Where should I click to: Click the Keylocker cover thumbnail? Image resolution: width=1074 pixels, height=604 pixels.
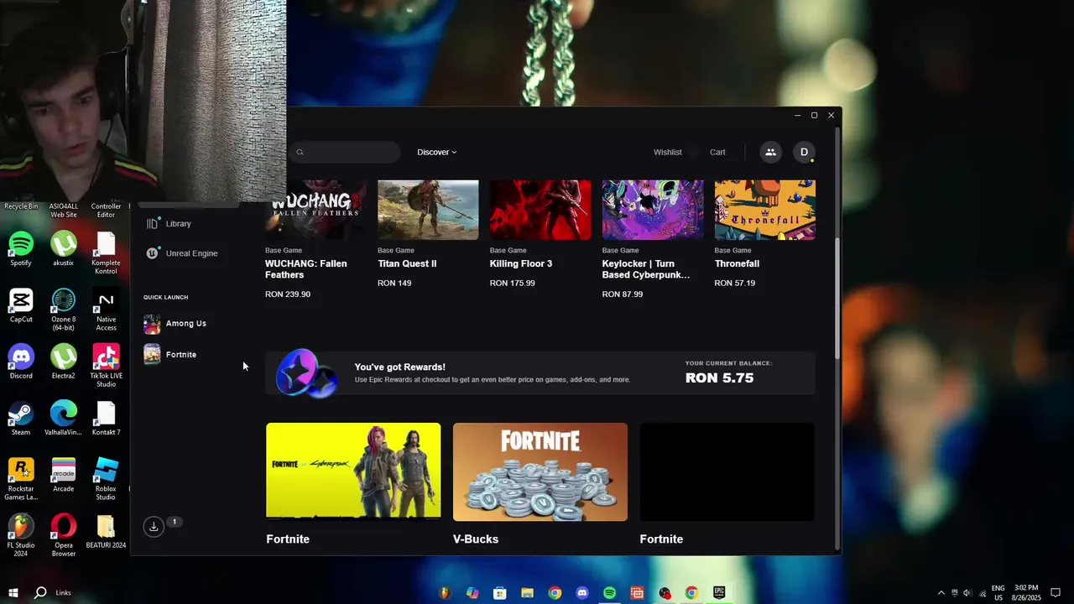(x=653, y=210)
